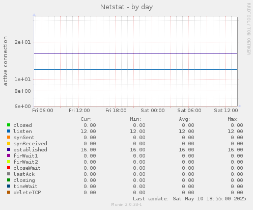Click the timeWait navy legend swatch

[9, 186]
